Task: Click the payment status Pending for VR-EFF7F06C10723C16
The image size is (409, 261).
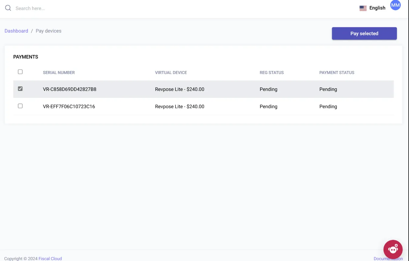Action: pyautogui.click(x=328, y=106)
